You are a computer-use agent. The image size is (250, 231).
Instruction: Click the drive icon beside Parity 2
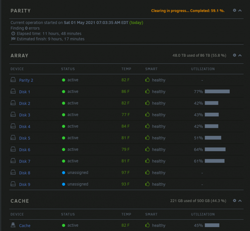pos(13,79)
